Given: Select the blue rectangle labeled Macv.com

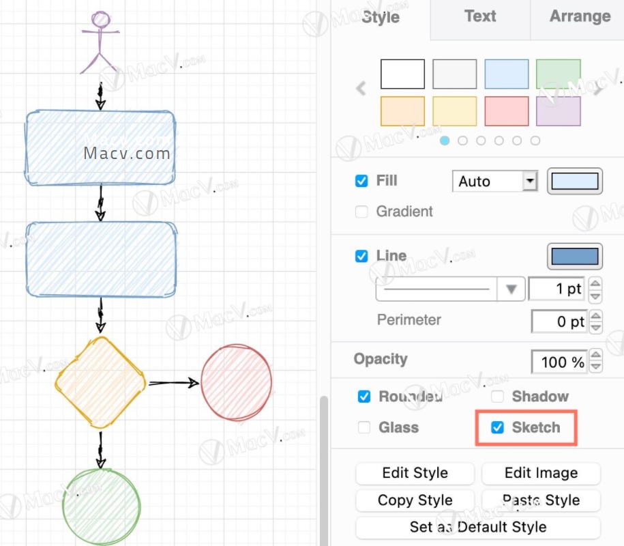Looking at the screenshot, I should click(100, 147).
